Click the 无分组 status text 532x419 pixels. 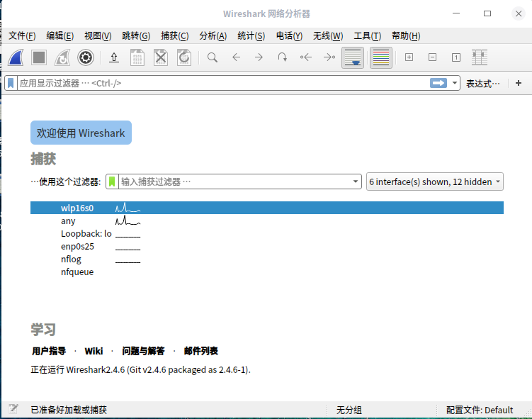coord(349,410)
